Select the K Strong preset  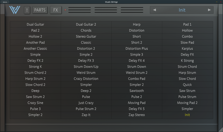pyautogui.click(x=187, y=61)
